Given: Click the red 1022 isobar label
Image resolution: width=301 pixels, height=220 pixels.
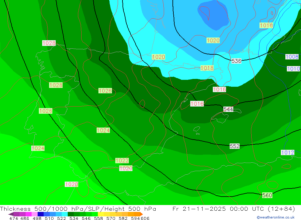Looking at the screenshot, I should point(122,161).
